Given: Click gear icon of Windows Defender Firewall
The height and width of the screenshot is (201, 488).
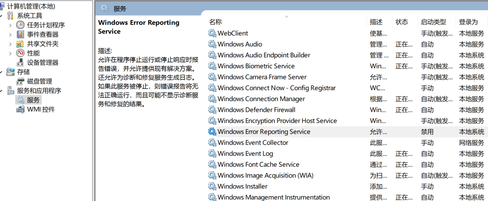Looking at the screenshot, I should (x=212, y=110).
